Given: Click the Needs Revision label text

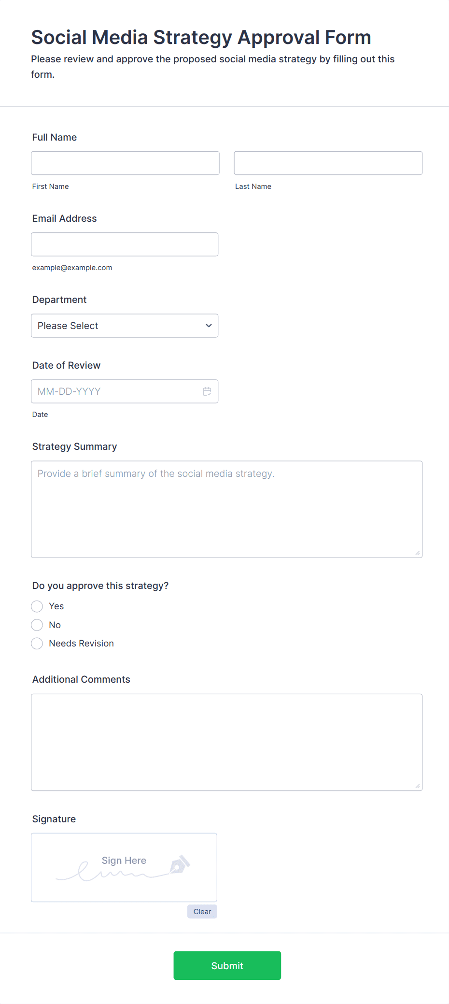Looking at the screenshot, I should point(82,644).
